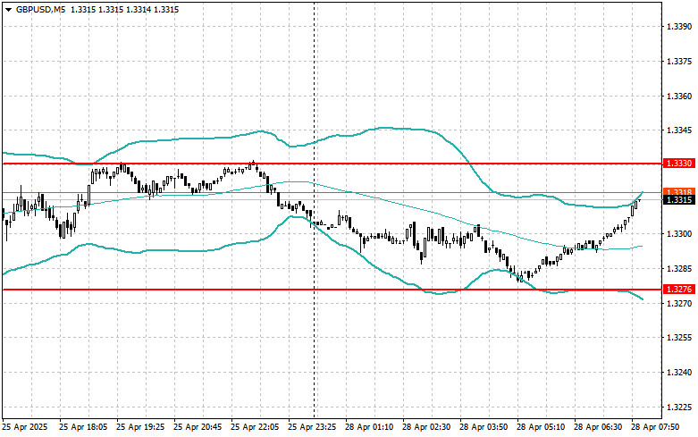This screenshot has width=698, height=437.
Task: Click the 1.3255 price scale value
Action: point(679,338)
